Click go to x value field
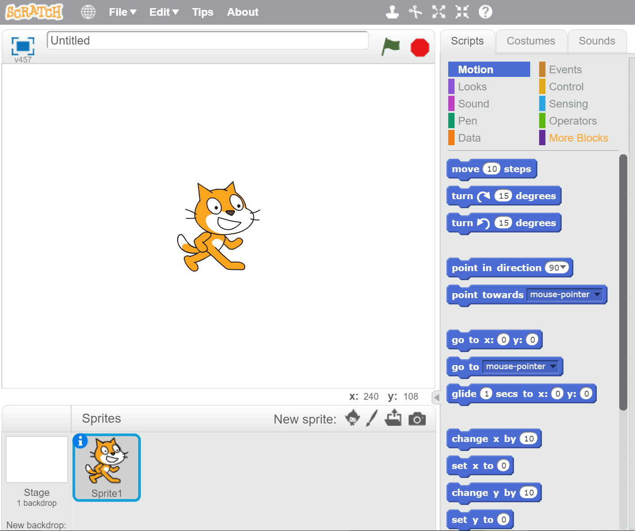This screenshot has height=531, width=635. 504,339
